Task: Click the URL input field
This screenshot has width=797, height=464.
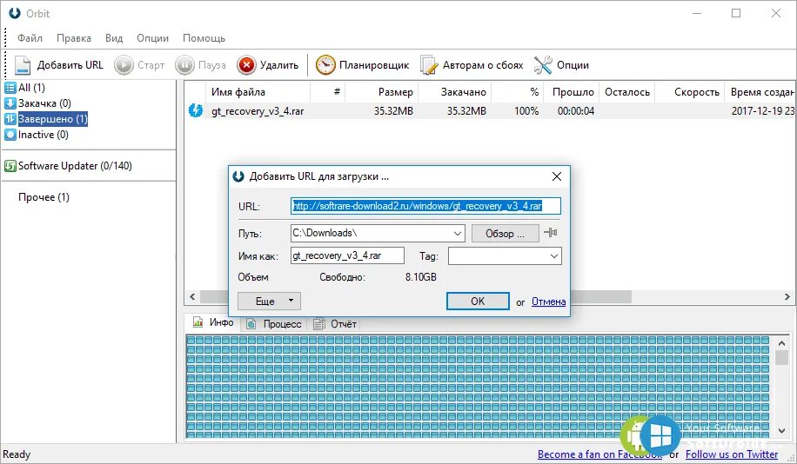Action: click(x=426, y=206)
